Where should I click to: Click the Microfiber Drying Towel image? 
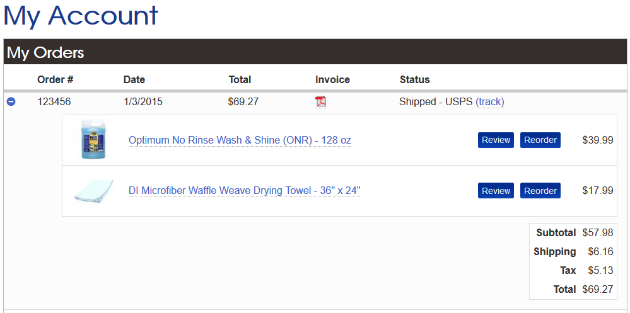[x=93, y=191]
